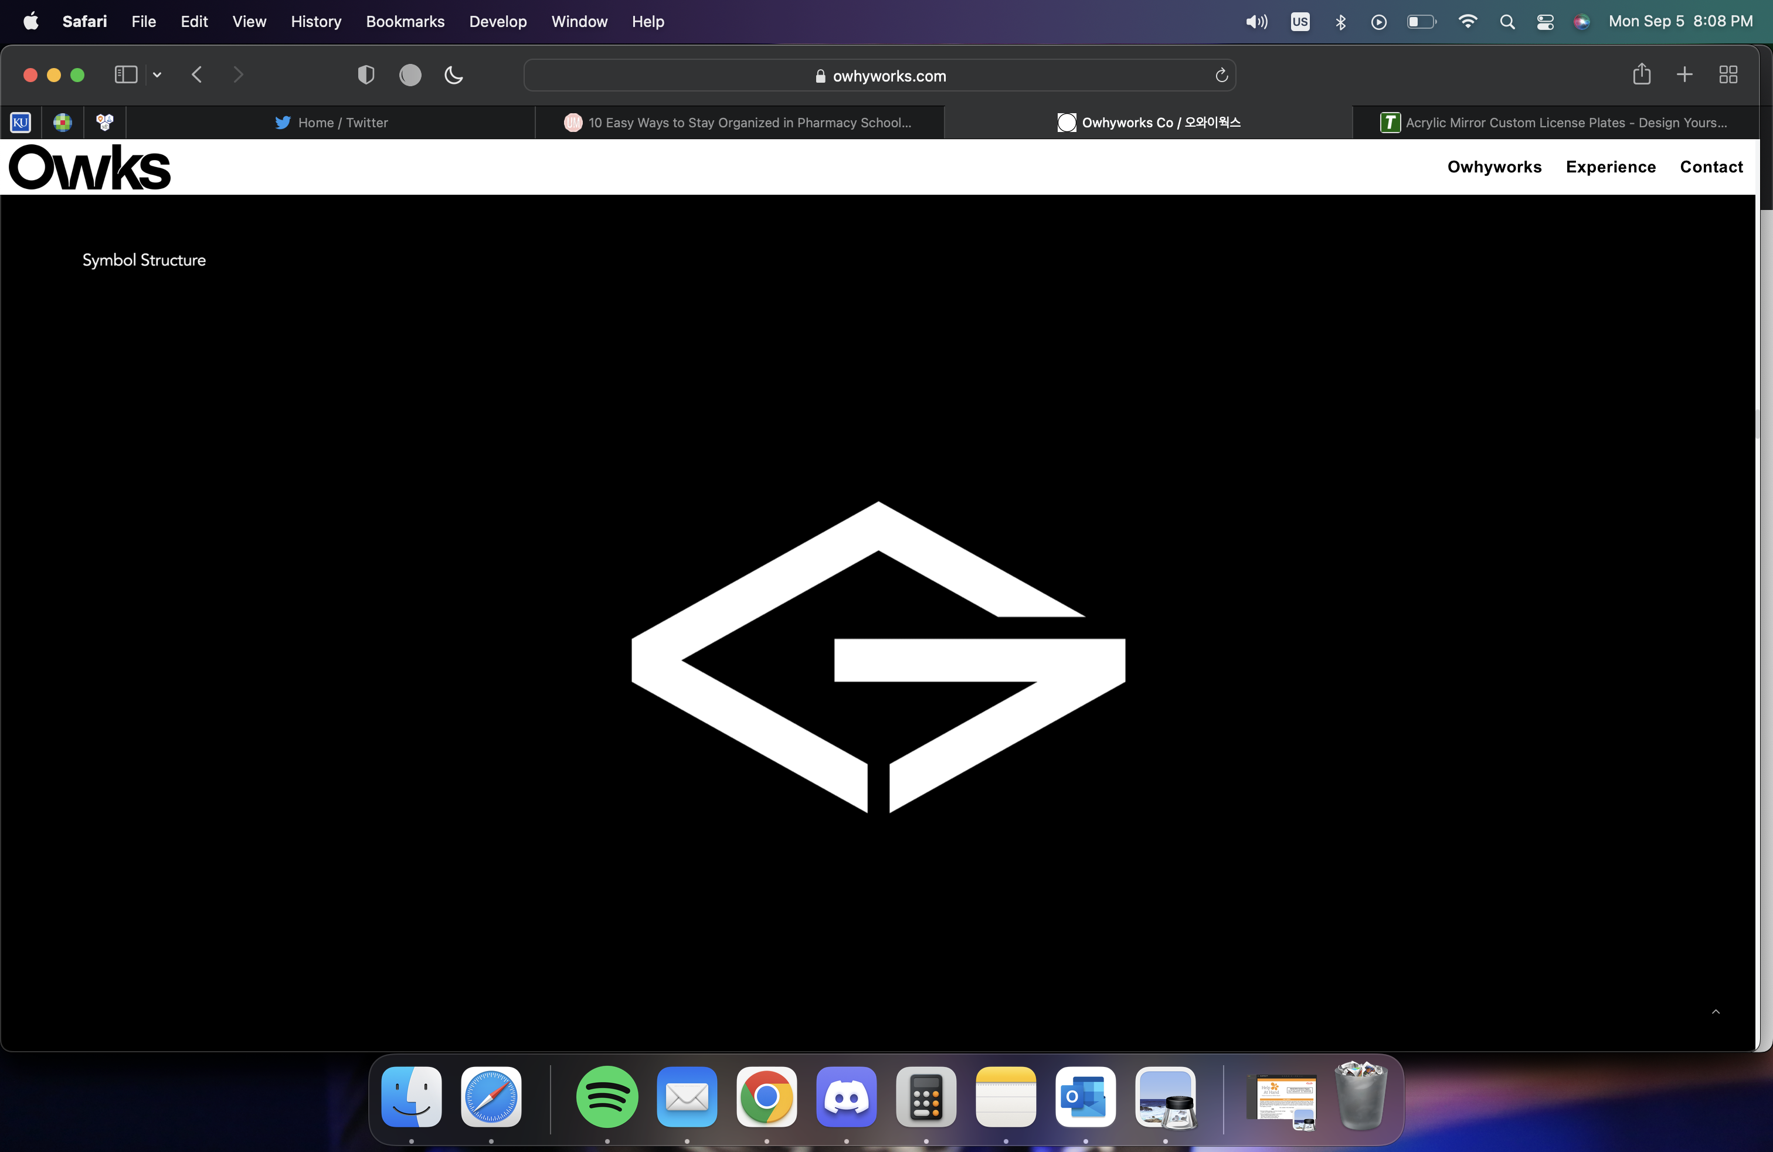Open Calculator from the dock
This screenshot has height=1152, width=1773.
coord(926,1097)
